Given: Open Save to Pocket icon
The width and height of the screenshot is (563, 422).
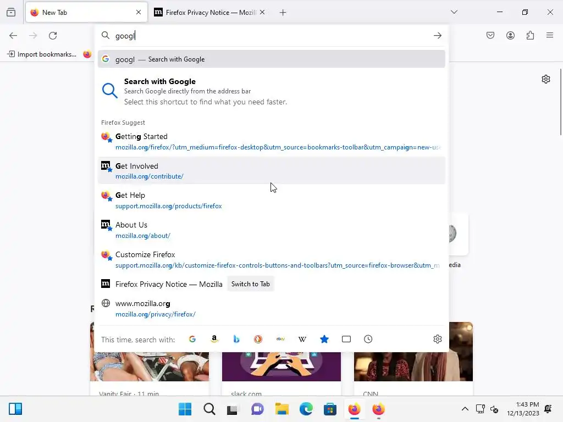Looking at the screenshot, I should (x=490, y=35).
